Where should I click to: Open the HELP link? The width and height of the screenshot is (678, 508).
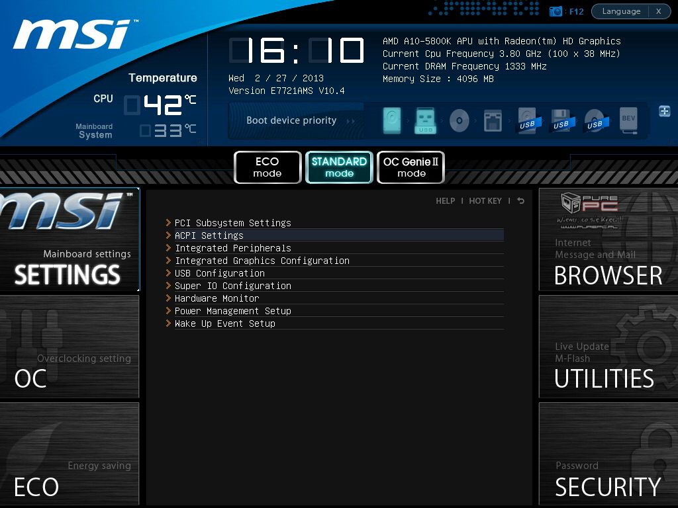point(445,201)
